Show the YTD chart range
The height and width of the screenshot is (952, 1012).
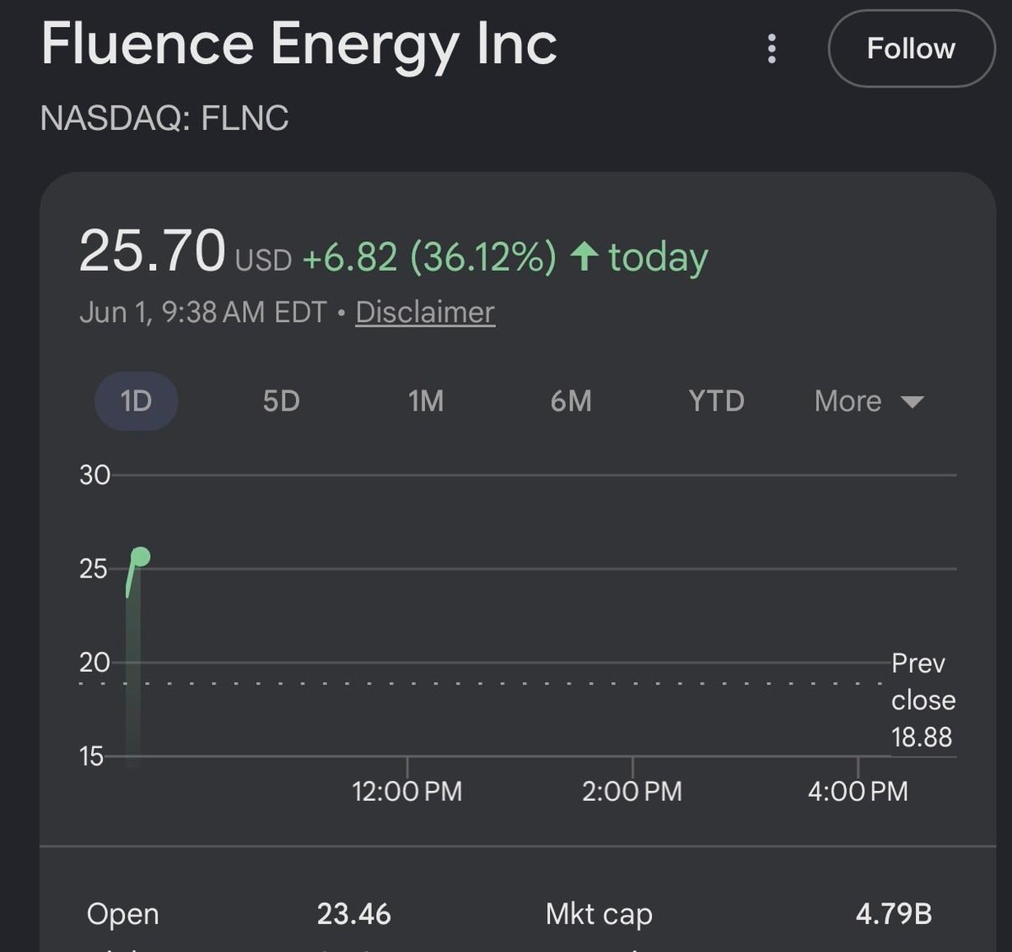(x=716, y=401)
